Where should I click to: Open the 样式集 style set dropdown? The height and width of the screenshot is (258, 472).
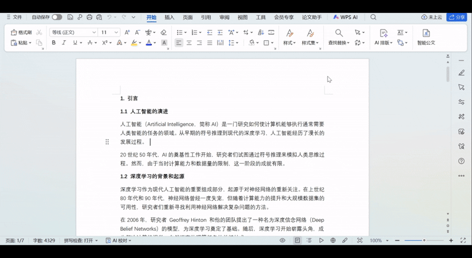pyautogui.click(x=310, y=43)
